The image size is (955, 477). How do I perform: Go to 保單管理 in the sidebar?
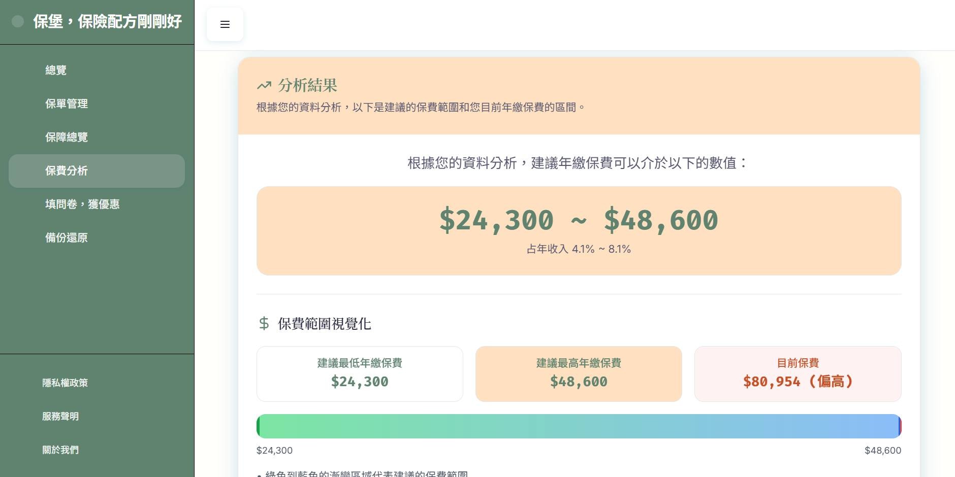[67, 104]
